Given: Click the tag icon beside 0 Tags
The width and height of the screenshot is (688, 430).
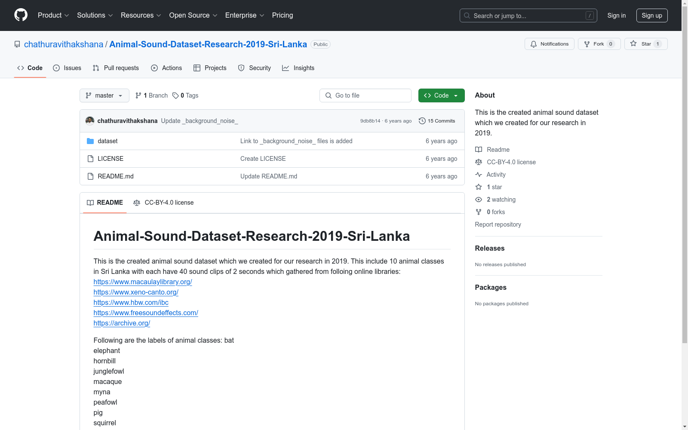Looking at the screenshot, I should click(x=175, y=95).
